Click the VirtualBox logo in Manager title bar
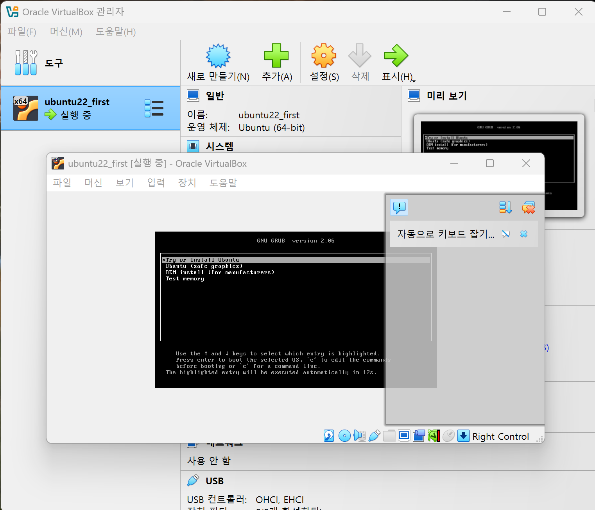The width and height of the screenshot is (595, 510). pos(13,12)
